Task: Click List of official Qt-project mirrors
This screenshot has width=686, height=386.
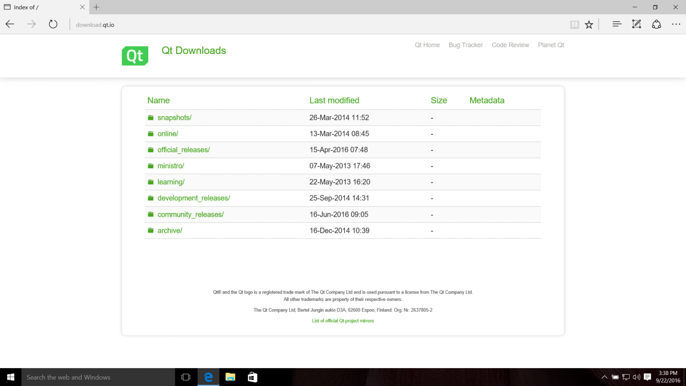Action: (343, 321)
